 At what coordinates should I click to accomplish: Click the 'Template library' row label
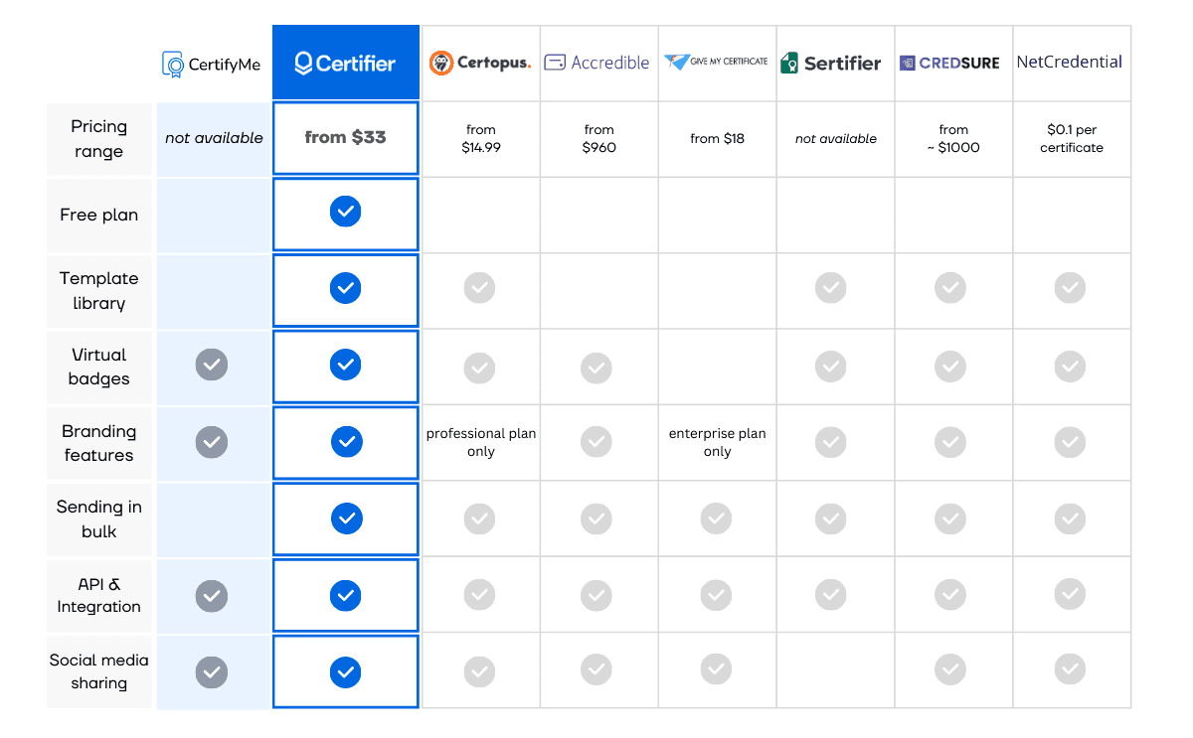(98, 290)
